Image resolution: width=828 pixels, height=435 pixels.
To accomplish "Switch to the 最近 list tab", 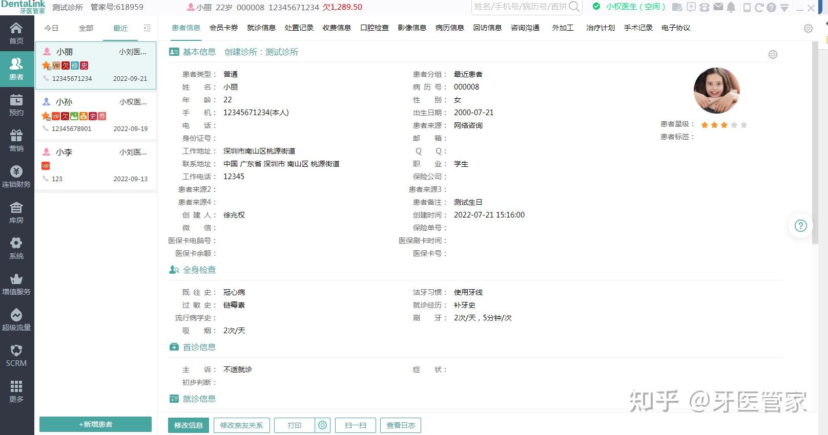I will (x=120, y=28).
